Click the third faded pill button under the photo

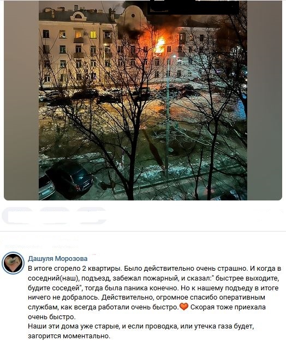tap(92, 216)
